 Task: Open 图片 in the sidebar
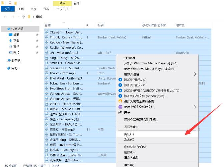pos(16,53)
